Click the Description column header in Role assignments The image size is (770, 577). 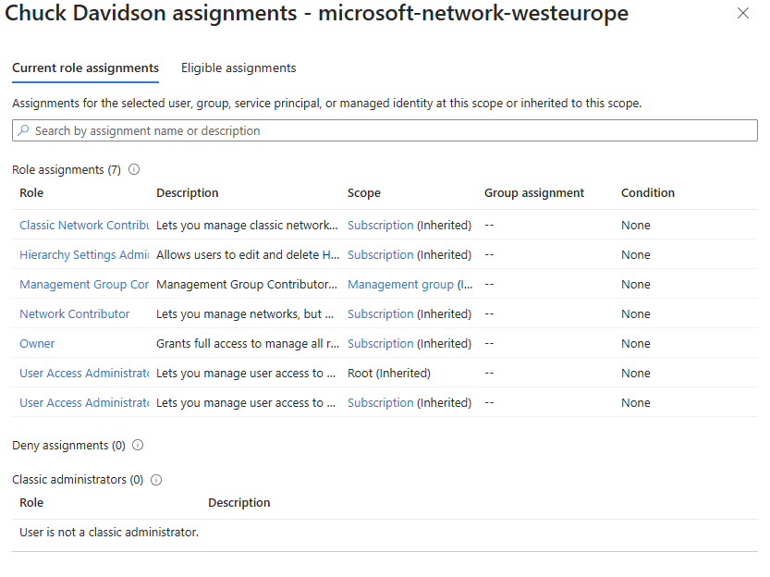[188, 193]
